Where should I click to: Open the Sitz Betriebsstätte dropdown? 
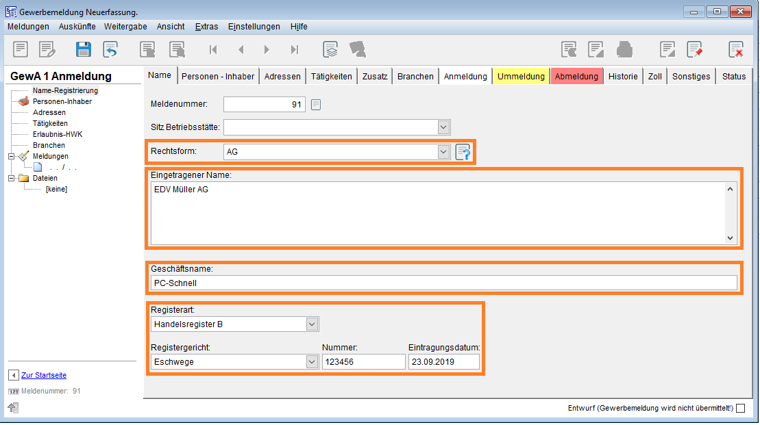click(444, 127)
